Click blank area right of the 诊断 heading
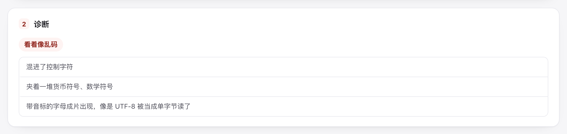 point(294,24)
